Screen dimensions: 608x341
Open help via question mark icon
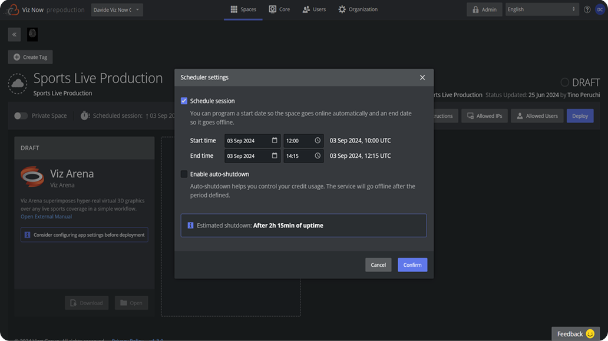pyautogui.click(x=587, y=9)
